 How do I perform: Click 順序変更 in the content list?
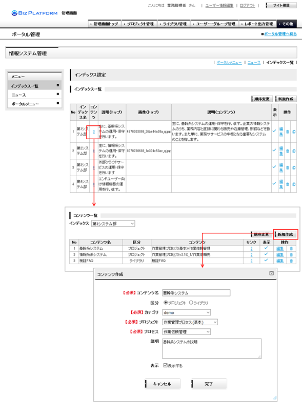[261, 234]
